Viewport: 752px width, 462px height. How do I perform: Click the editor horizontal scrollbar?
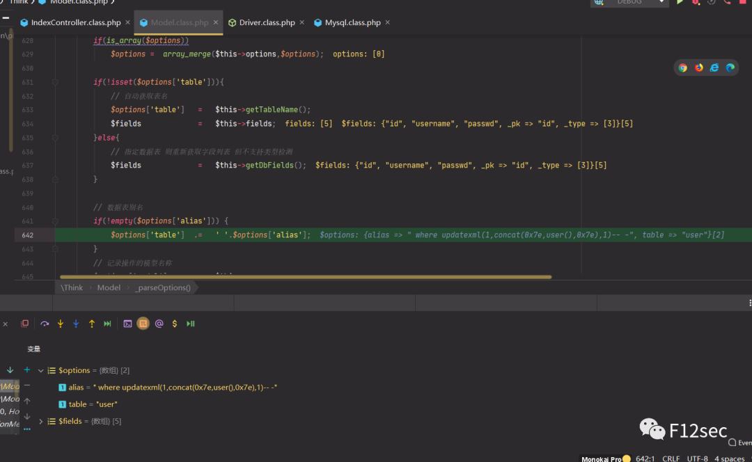(306, 277)
